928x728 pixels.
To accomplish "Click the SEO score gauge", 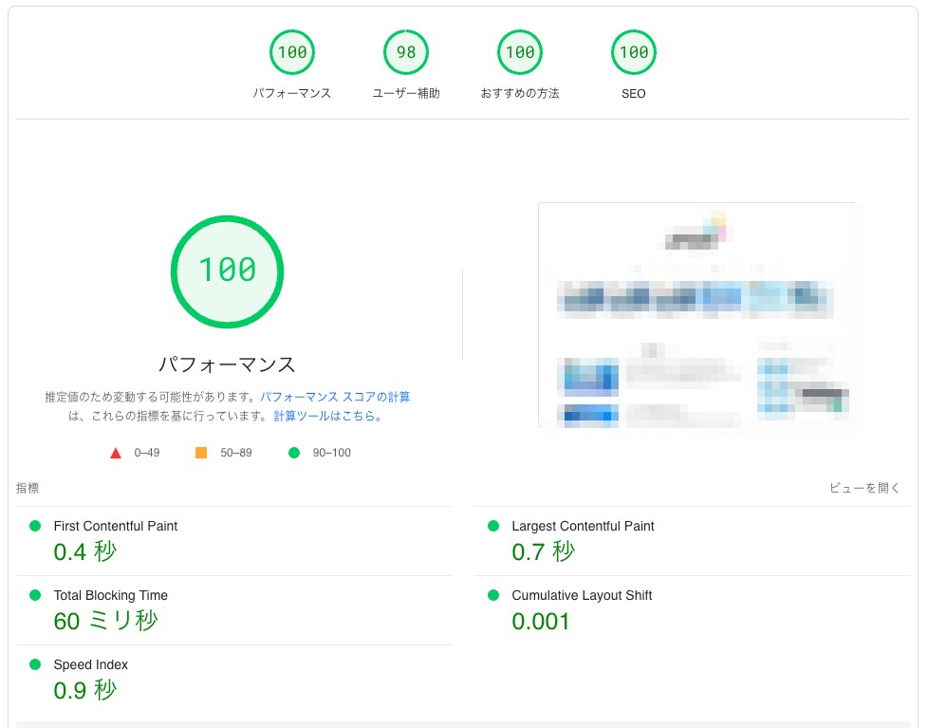I will click(x=633, y=52).
